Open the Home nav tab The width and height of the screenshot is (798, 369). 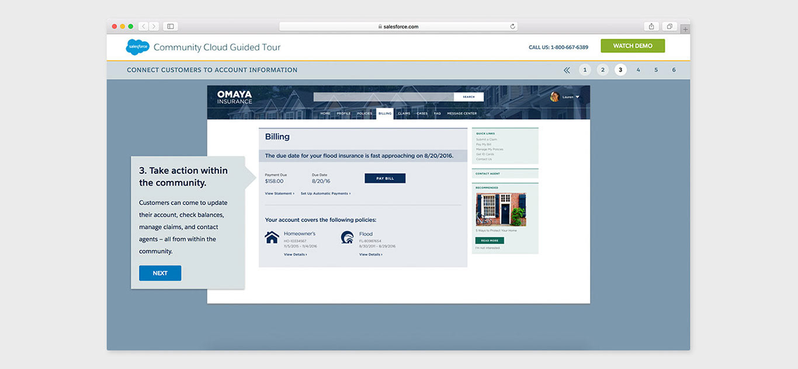(325, 113)
